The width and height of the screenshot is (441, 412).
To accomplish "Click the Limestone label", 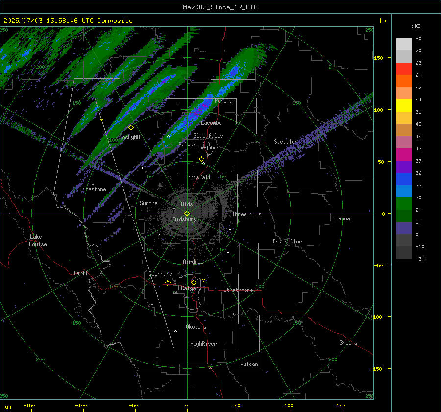I will (x=93, y=189).
